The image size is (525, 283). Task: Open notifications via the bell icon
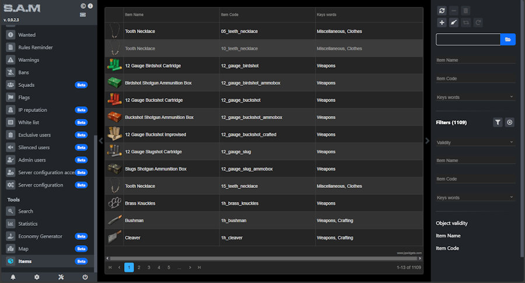[x=13, y=277]
